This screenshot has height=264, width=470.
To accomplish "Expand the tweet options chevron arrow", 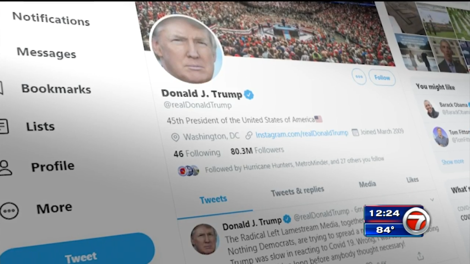I will pyautogui.click(x=431, y=199).
